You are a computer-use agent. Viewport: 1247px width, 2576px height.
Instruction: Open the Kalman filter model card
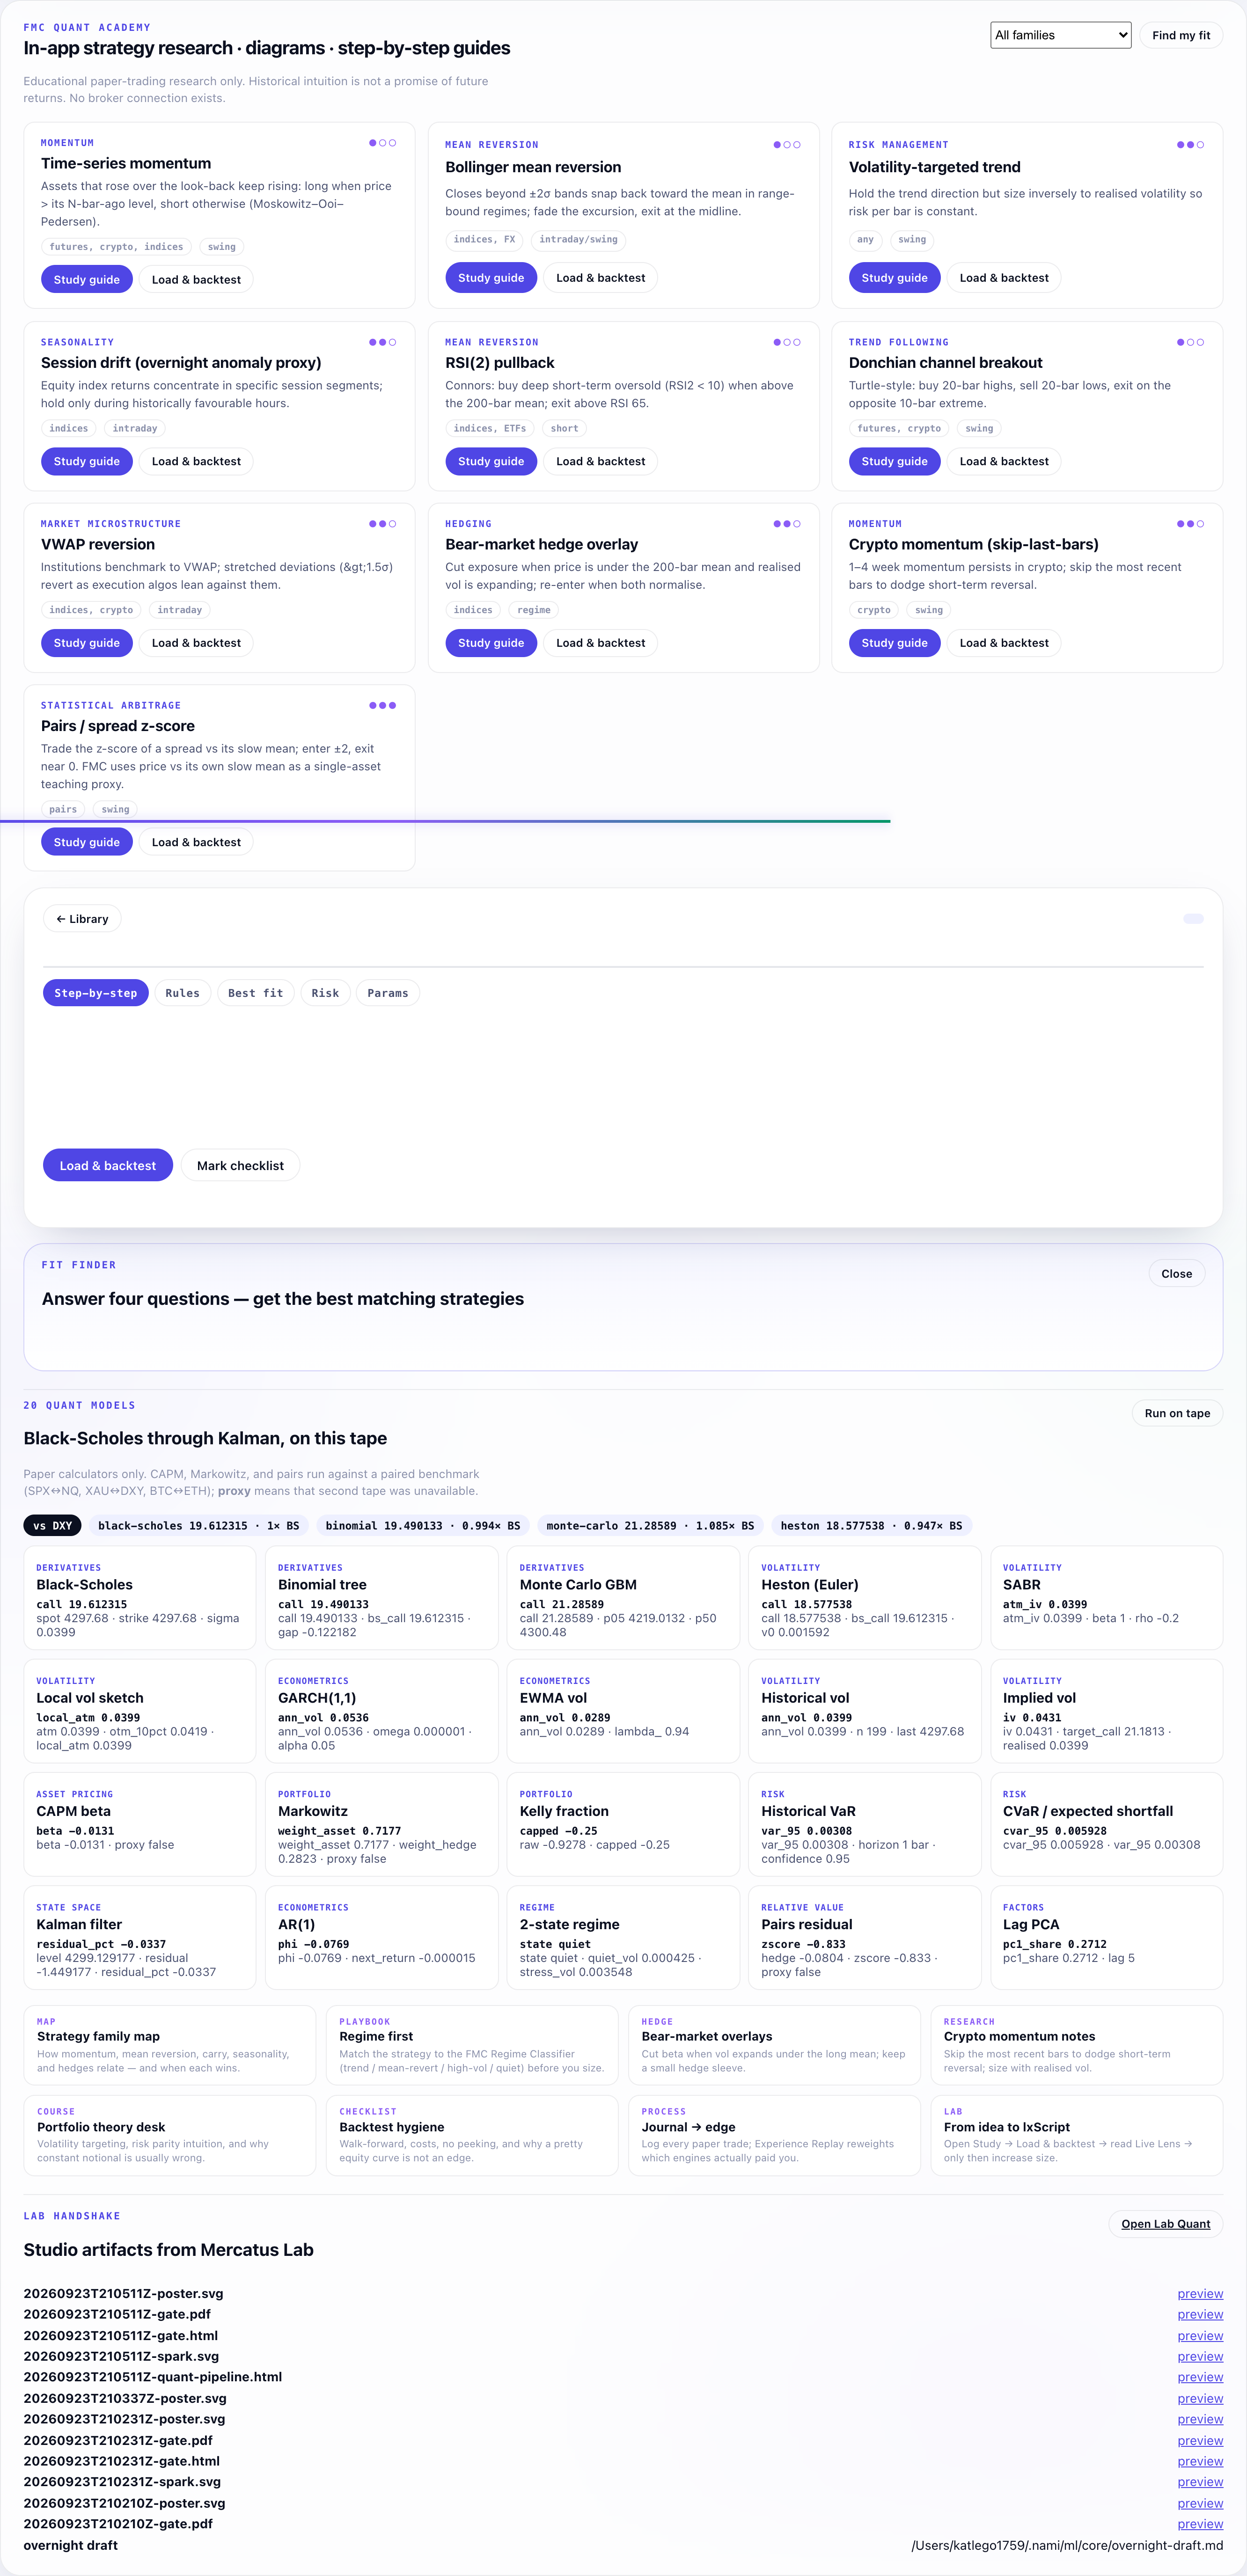(x=140, y=1938)
